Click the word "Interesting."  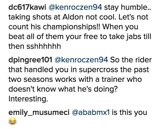[28, 99]
